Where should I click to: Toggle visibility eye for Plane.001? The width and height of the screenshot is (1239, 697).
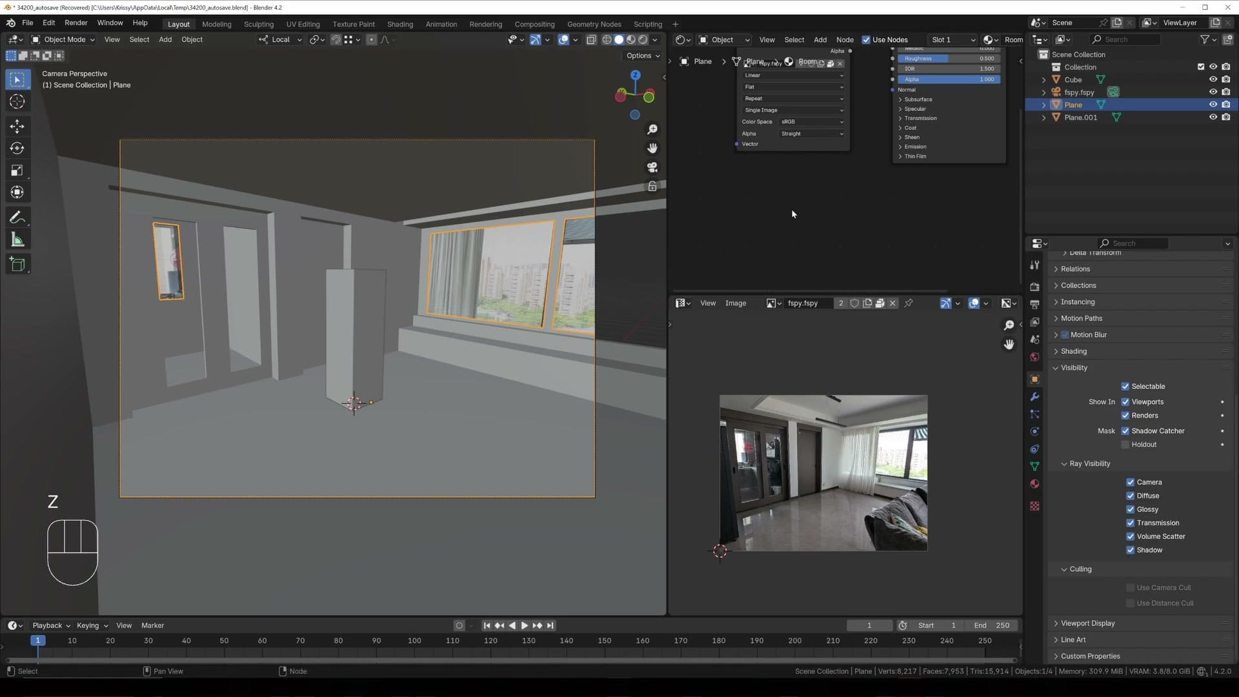pyautogui.click(x=1213, y=117)
